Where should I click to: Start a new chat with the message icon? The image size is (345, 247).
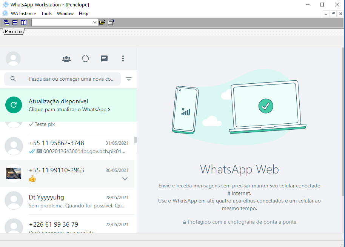click(x=104, y=59)
